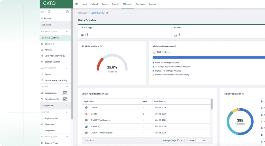Expand the Monitoring section chevron
265x146 pixels.
tap(67, 25)
